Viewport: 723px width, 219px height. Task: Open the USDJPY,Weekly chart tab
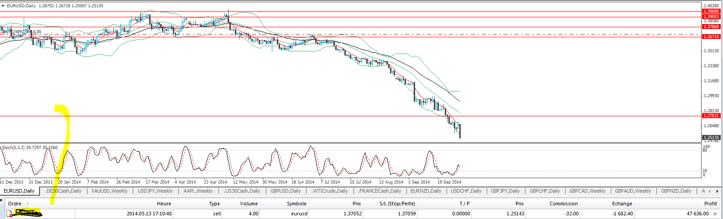click(155, 191)
